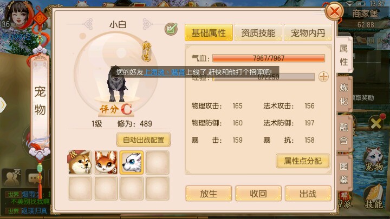Click the rename pet pencil icon
The image size is (390, 219).
pos(171,29)
